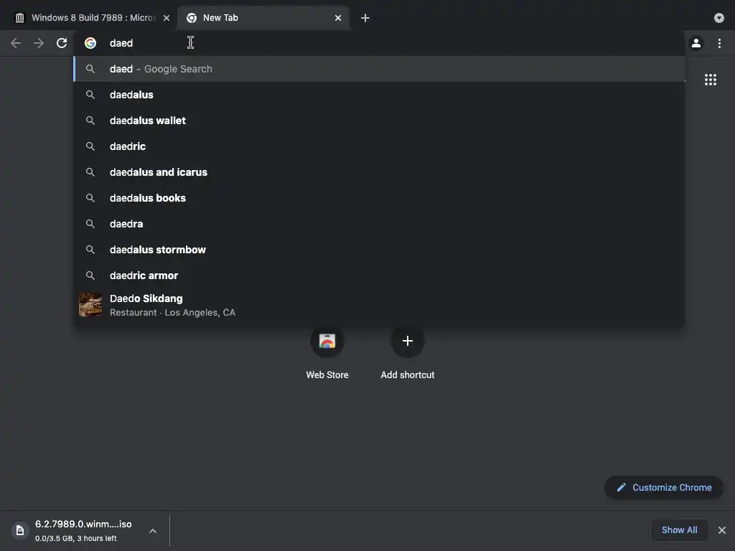Select the New Tab tab
The image size is (735, 551).
[x=263, y=18]
